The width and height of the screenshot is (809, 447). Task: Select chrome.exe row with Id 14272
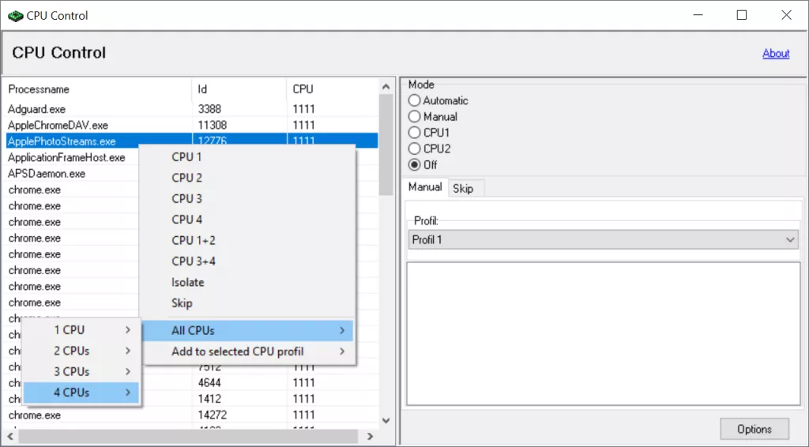[192, 415]
